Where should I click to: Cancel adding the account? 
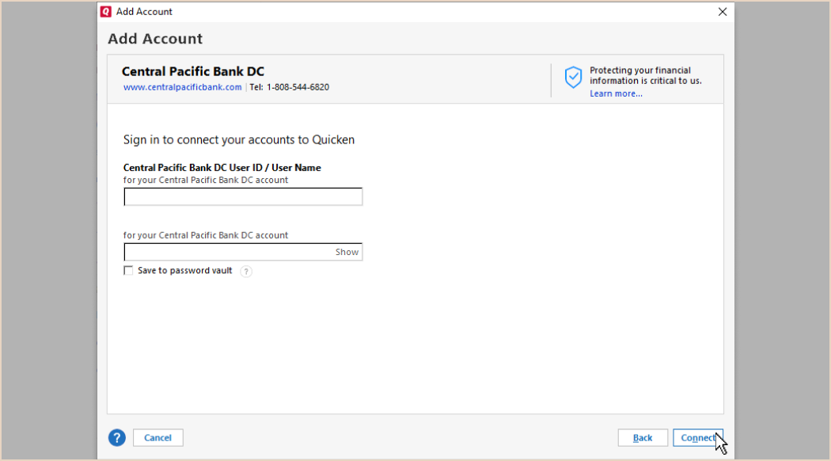(158, 438)
